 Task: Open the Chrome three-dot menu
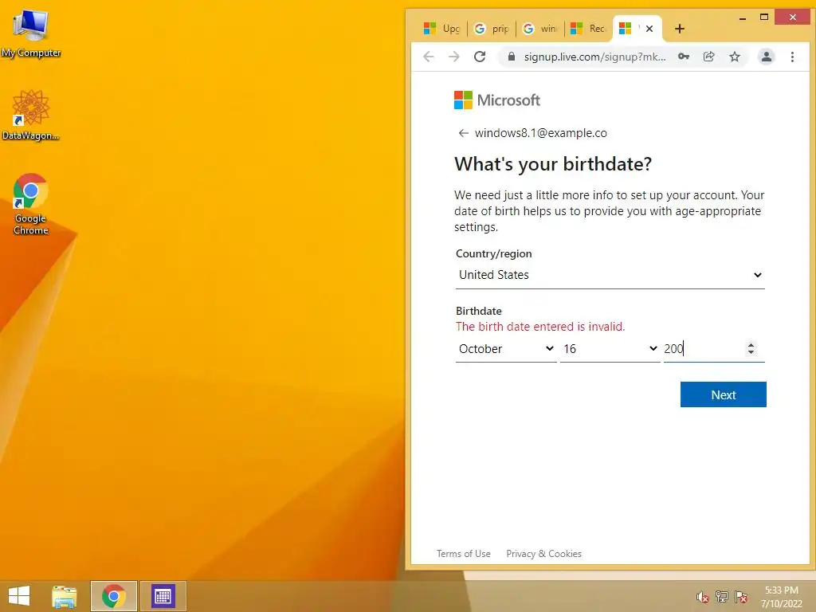792,57
